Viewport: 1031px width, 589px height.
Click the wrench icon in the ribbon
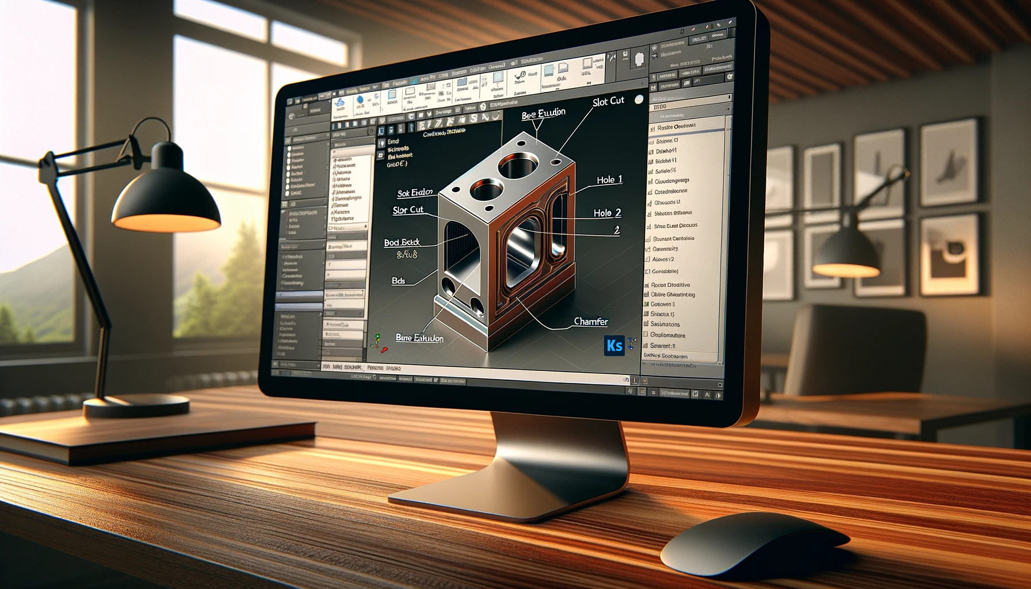[520, 76]
